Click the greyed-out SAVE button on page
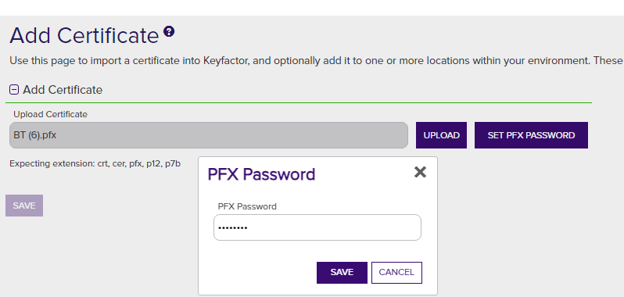This screenshot has height=297, width=624. (x=24, y=206)
